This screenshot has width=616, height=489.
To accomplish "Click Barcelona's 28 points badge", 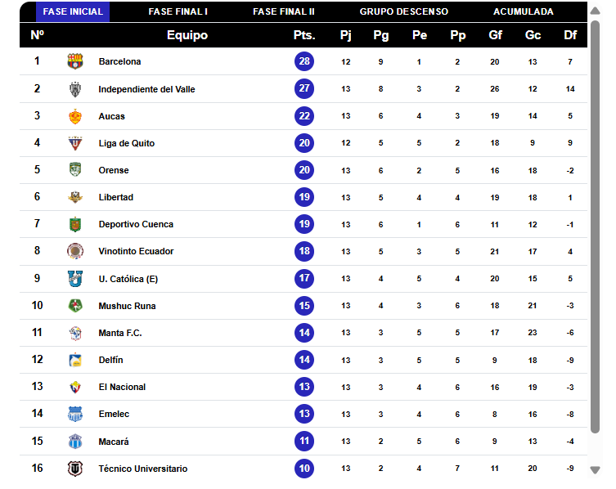I will 304,61.
